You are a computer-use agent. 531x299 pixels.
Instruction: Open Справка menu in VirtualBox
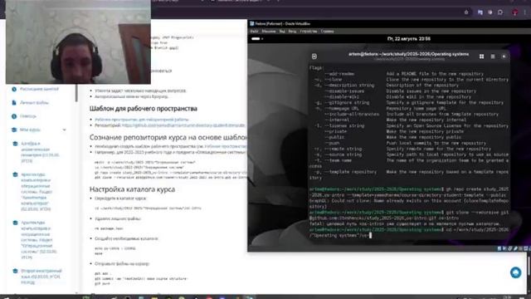tap(327, 32)
